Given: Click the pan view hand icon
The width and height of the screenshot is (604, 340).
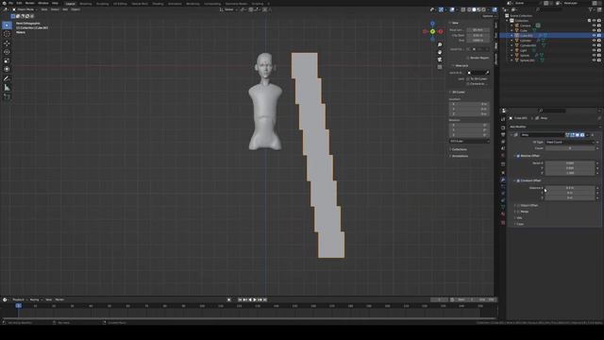Looking at the screenshot, I should coord(440,53).
